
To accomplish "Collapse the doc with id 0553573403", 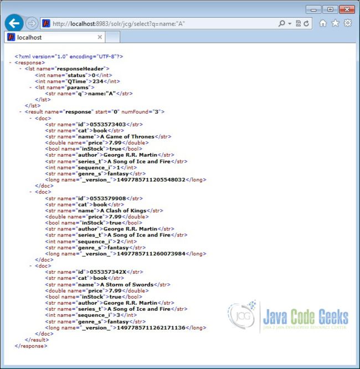I will point(30,118).
